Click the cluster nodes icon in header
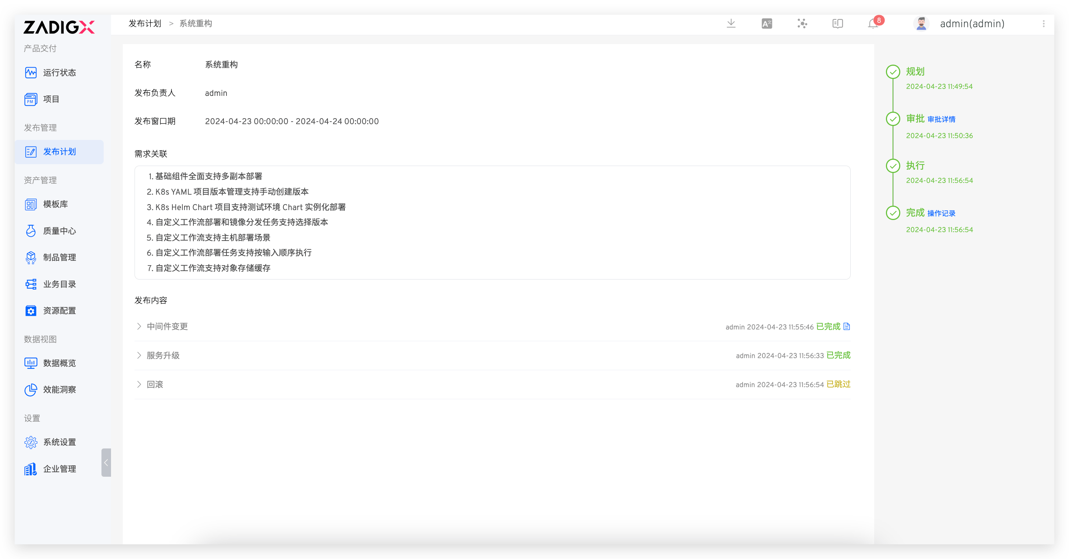This screenshot has width=1069, height=559. (x=802, y=24)
